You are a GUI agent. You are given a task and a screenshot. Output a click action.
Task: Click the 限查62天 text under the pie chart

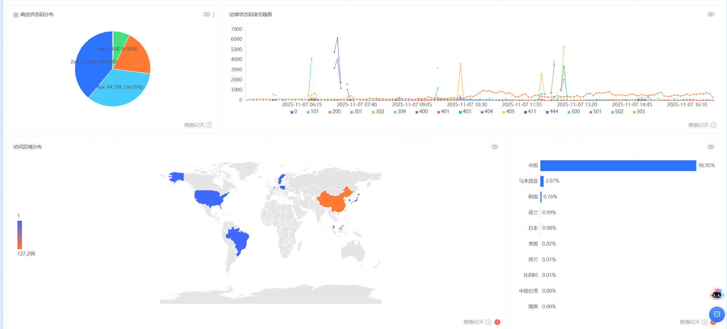194,125
